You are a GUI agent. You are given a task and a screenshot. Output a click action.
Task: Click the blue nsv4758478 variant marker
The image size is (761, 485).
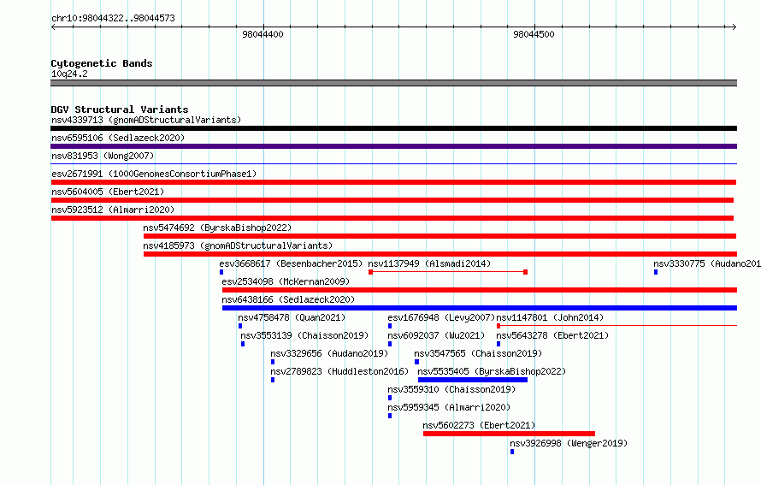[x=240, y=326]
